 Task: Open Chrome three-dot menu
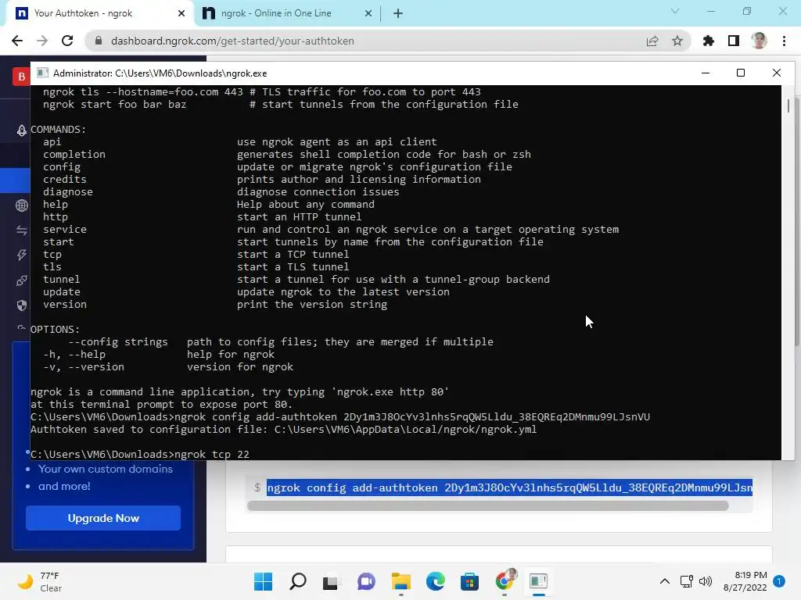click(x=784, y=41)
